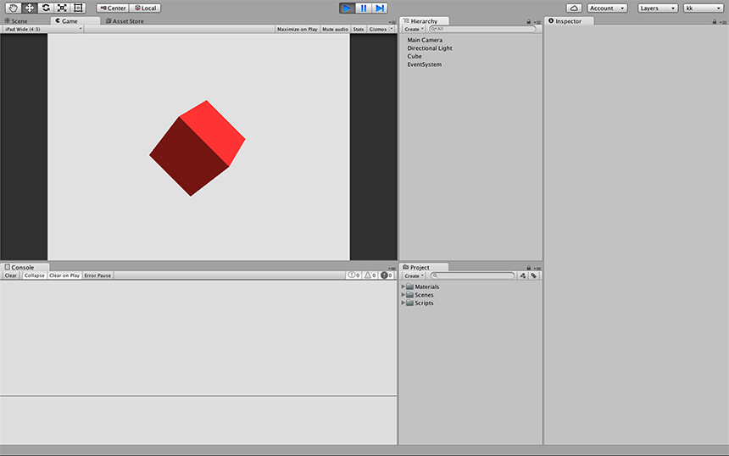Select the Rotate tool

(x=46, y=8)
